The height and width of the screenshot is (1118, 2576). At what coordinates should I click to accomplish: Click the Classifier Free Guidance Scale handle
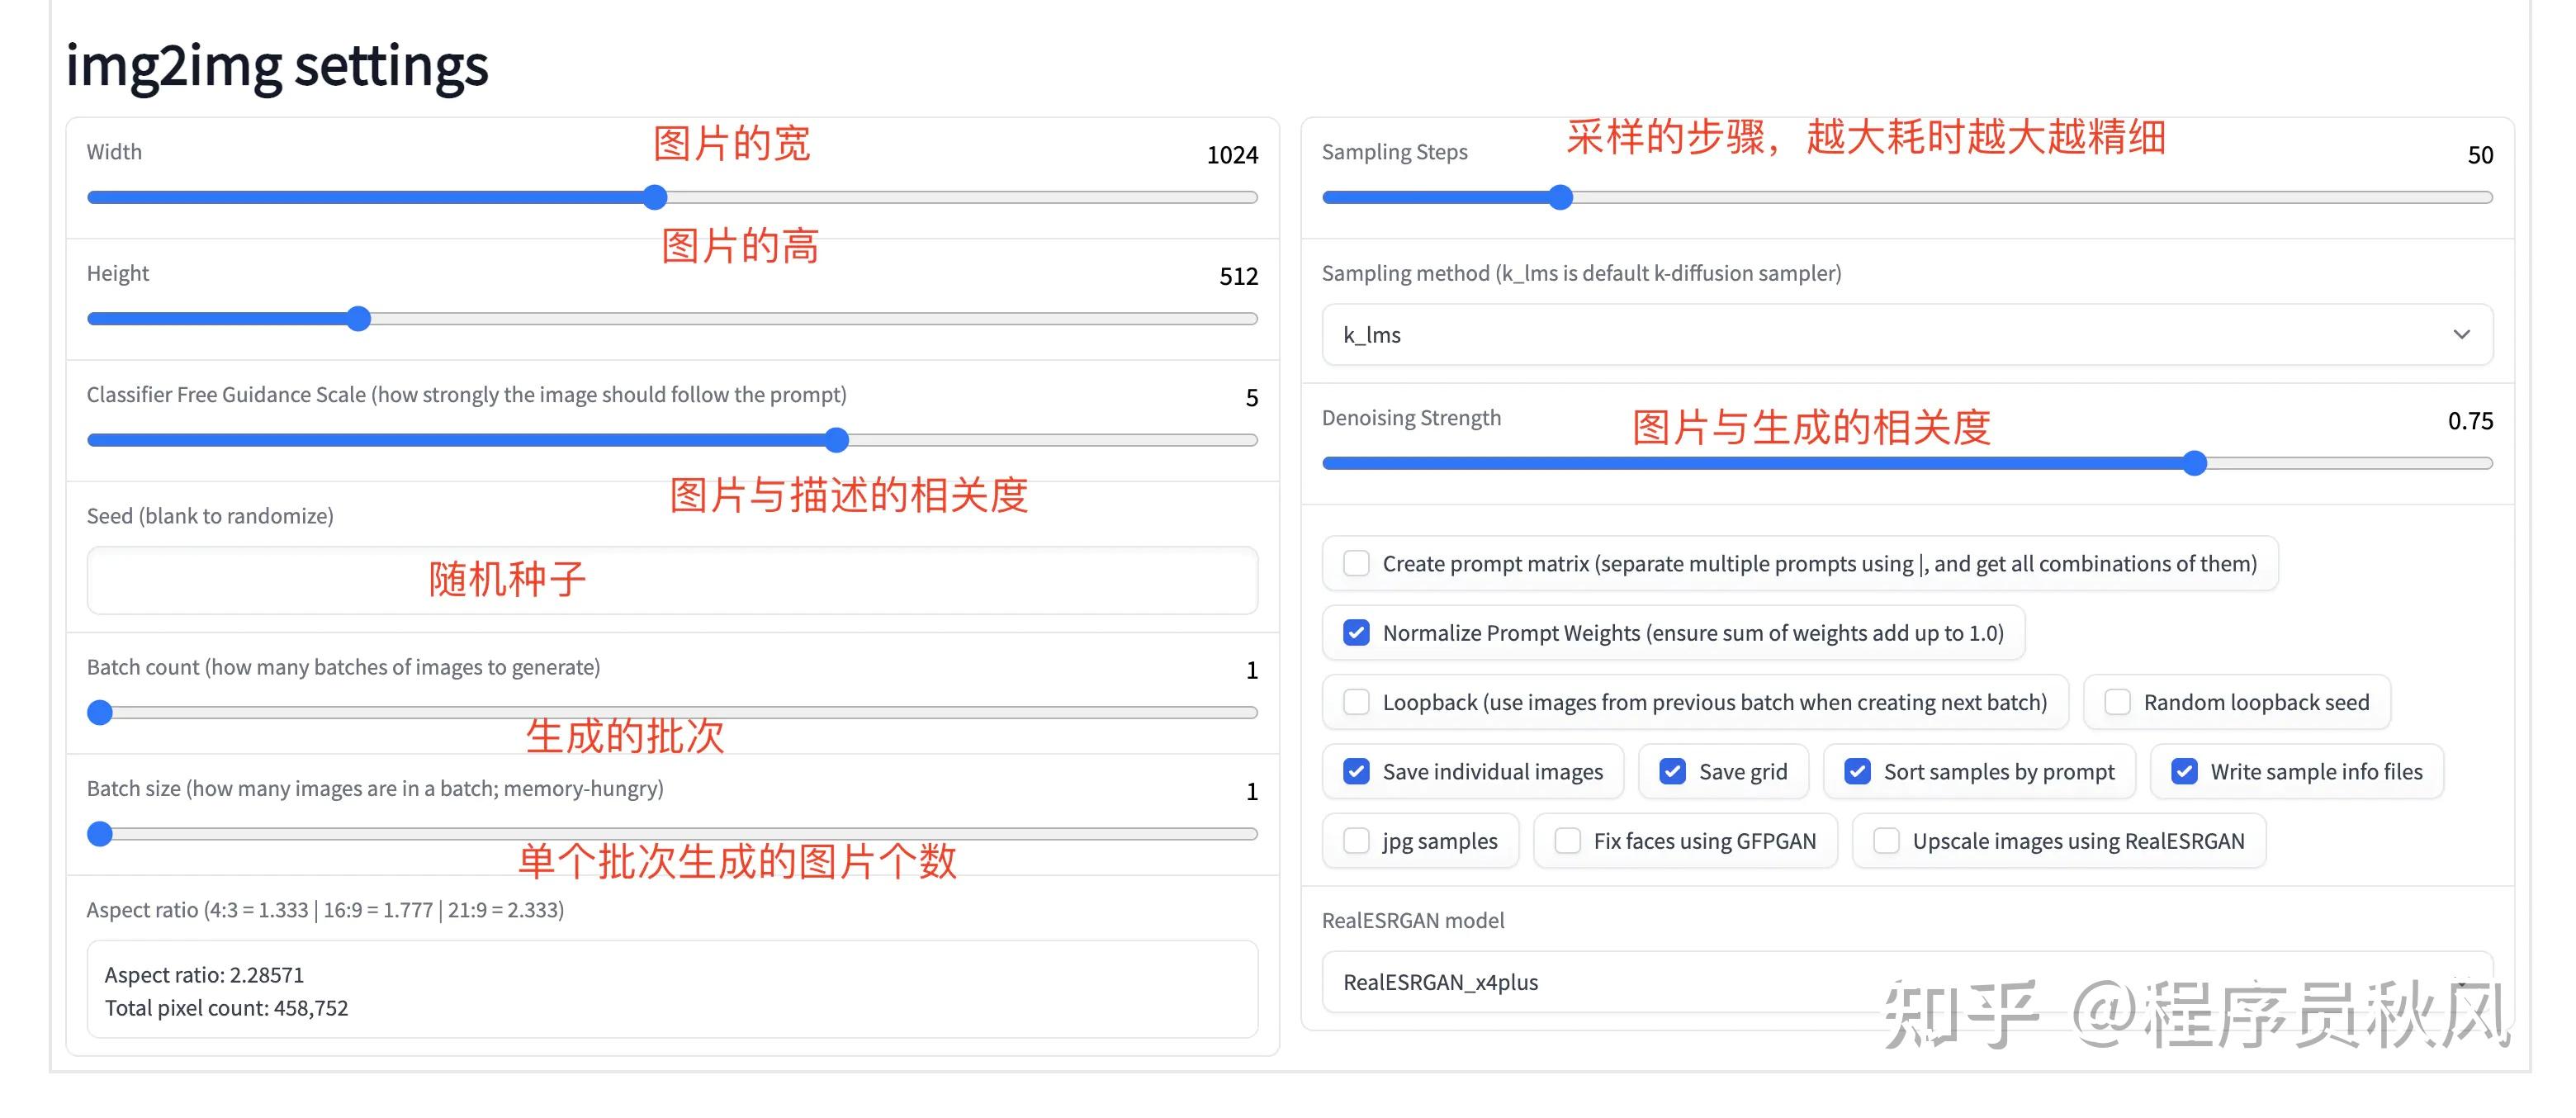tap(837, 440)
